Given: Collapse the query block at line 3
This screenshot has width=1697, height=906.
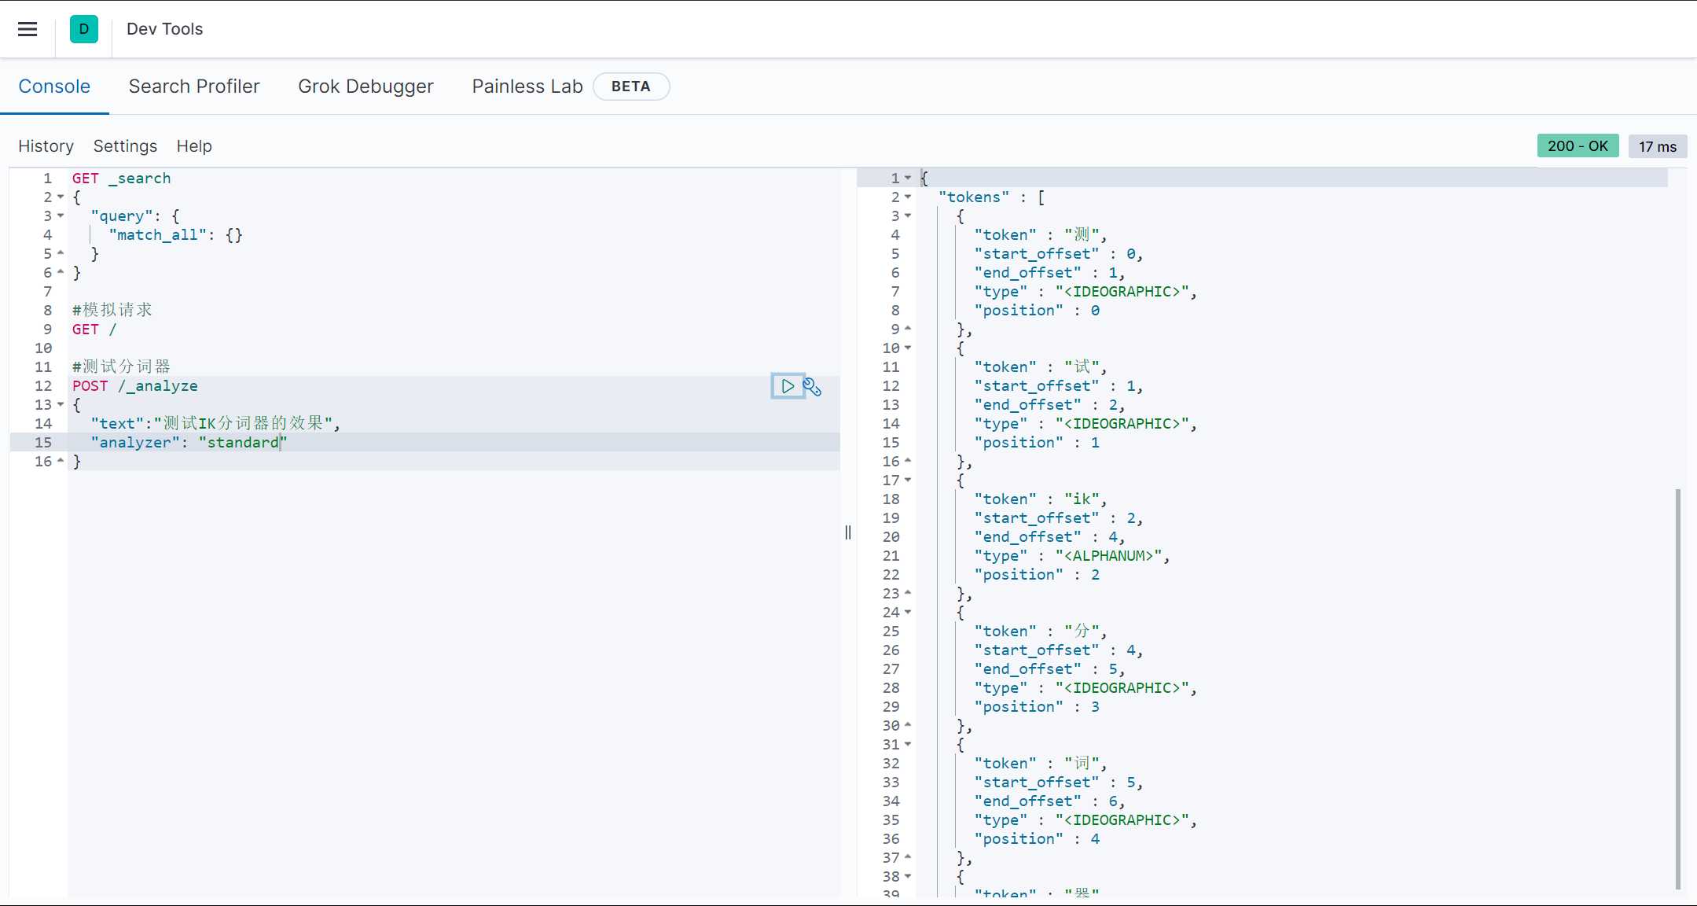Looking at the screenshot, I should pyautogui.click(x=61, y=216).
